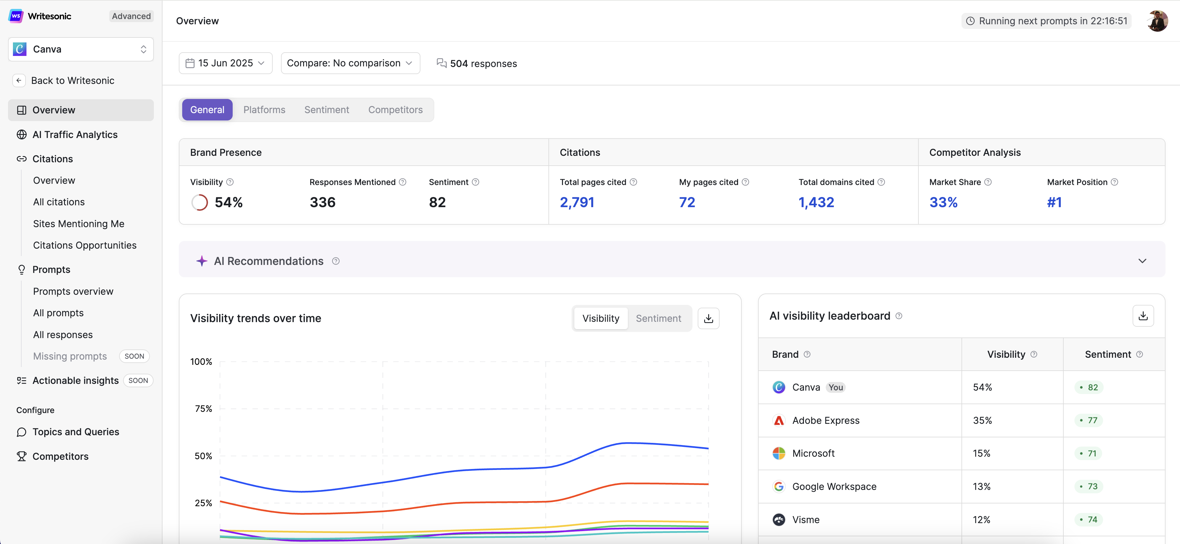
Task: Open the Canva brand selector dropdown
Action: [81, 49]
